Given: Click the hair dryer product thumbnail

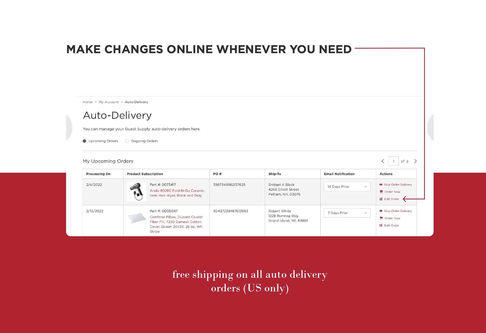Looking at the screenshot, I should [136, 191].
